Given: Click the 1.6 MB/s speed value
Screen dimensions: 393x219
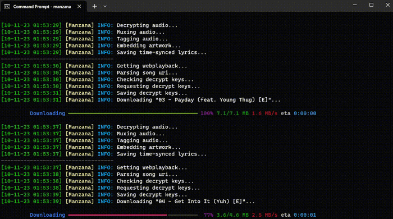Looking at the screenshot, I should tap(264, 113).
